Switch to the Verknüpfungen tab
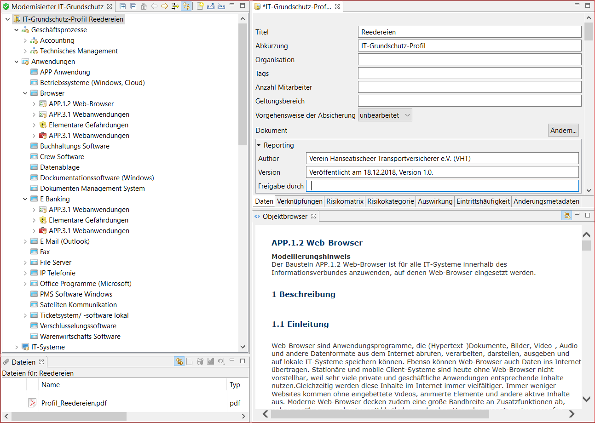Screen dimensions: 595x423 click(300, 201)
